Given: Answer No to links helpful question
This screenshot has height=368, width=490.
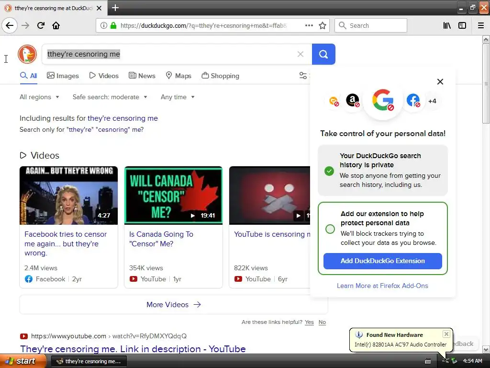Looking at the screenshot, I should [322, 322].
